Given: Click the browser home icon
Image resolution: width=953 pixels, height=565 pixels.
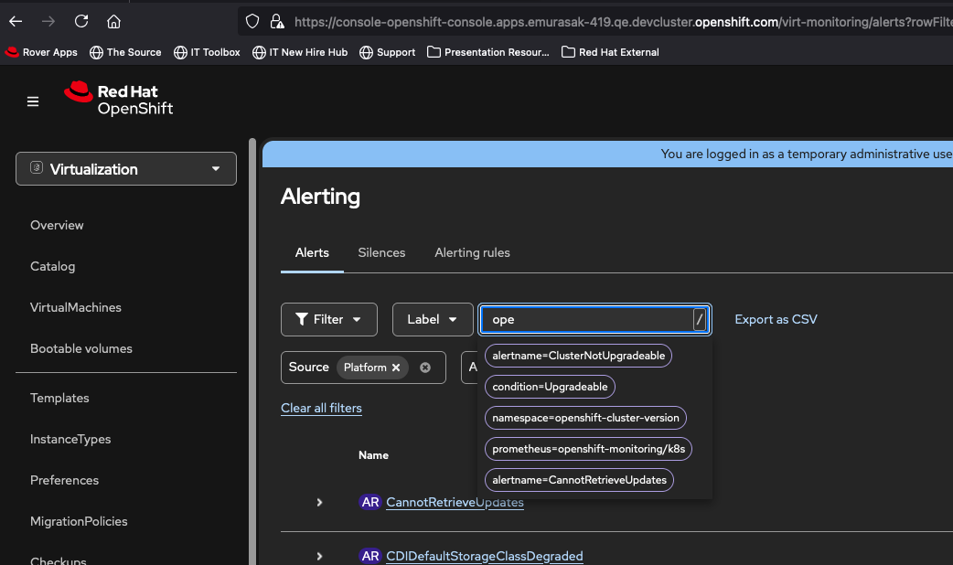Looking at the screenshot, I should pos(113,21).
